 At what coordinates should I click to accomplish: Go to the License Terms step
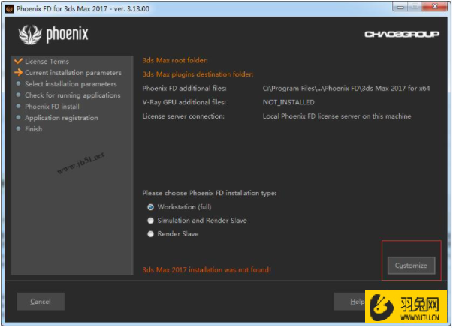point(47,62)
